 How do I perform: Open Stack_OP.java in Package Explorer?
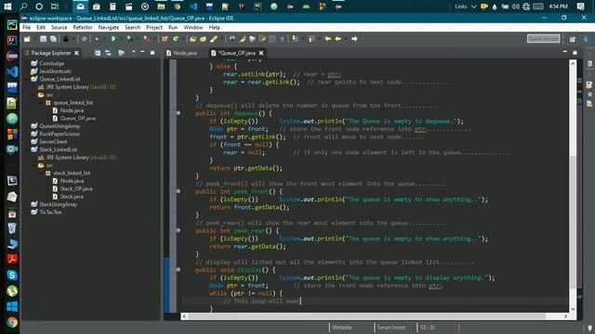click(x=76, y=188)
